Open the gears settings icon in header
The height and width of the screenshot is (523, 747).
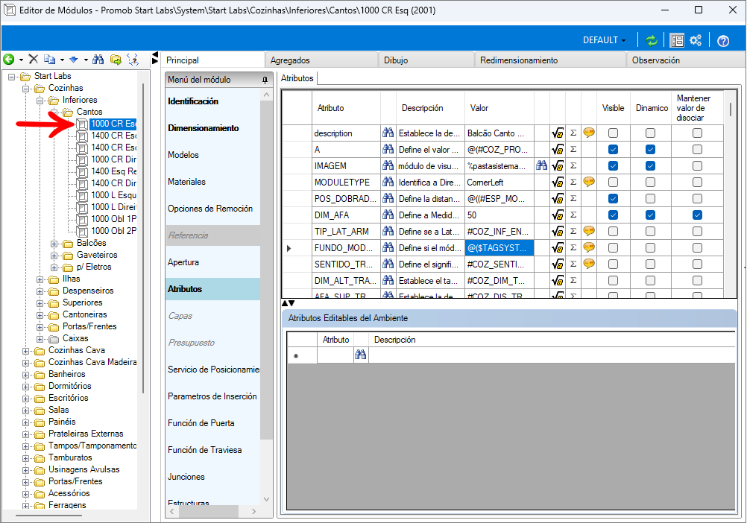(x=696, y=40)
